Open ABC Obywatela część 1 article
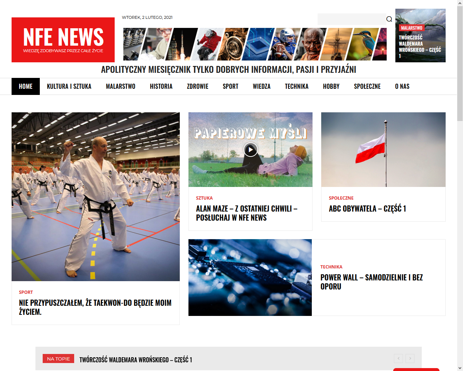463x371 pixels. (367, 209)
